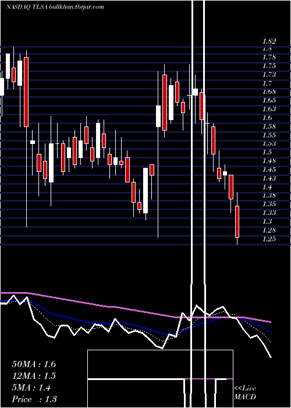Click the 1.6 price axis label
This screenshot has height=408, width=291.
pyautogui.click(x=267, y=118)
